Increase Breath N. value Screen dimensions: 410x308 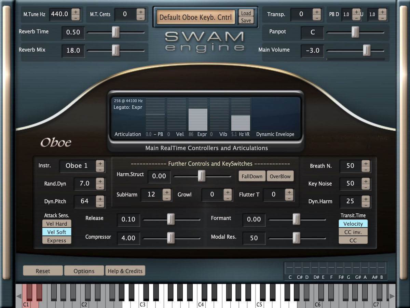click(x=366, y=163)
